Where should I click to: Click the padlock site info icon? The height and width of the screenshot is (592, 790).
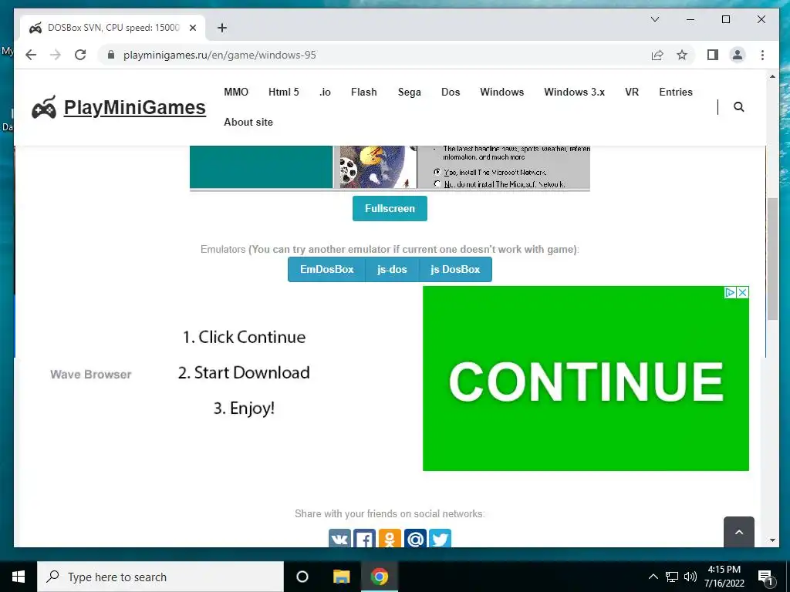[111, 55]
